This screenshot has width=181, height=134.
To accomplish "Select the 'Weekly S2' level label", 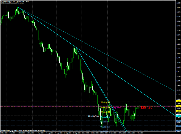I will coord(105,127).
